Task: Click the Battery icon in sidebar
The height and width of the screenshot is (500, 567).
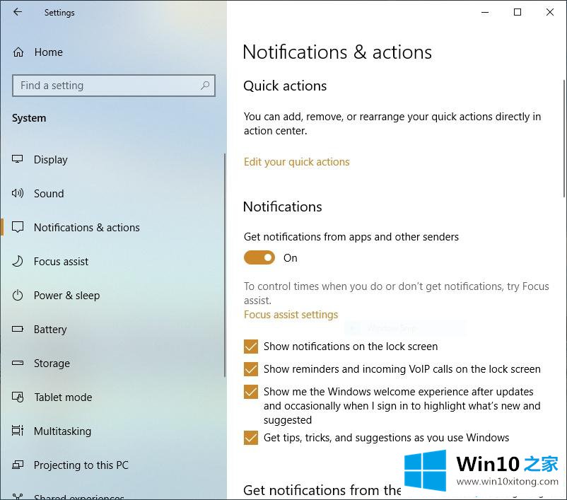Action: [18, 329]
